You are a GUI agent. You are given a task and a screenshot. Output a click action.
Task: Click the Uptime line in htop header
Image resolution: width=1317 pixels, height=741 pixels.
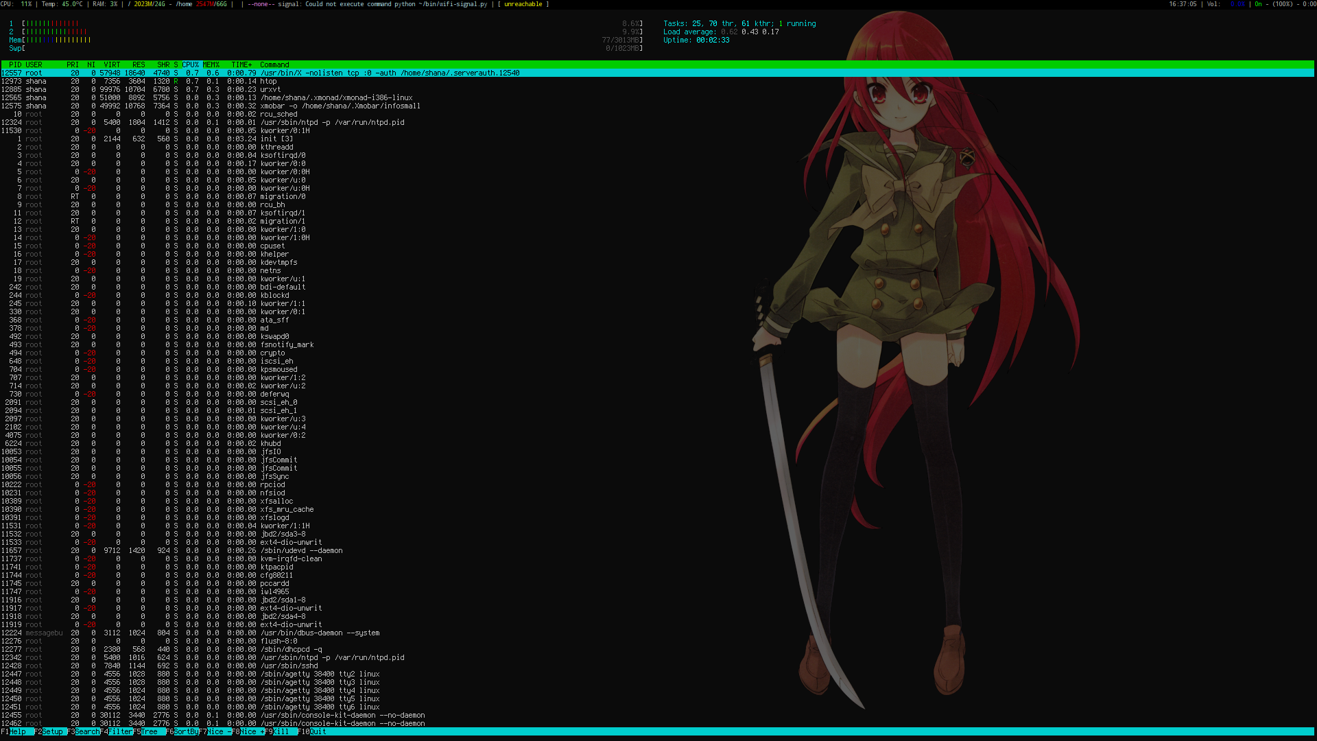point(696,40)
